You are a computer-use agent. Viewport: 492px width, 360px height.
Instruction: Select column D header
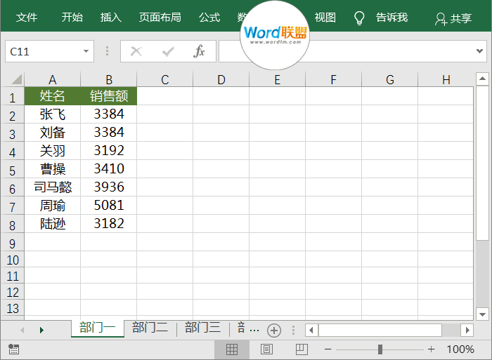[221, 79]
